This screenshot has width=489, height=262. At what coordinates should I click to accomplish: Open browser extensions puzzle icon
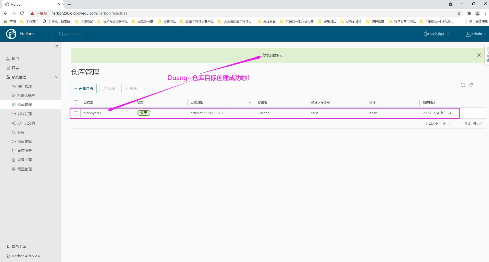[x=469, y=13]
